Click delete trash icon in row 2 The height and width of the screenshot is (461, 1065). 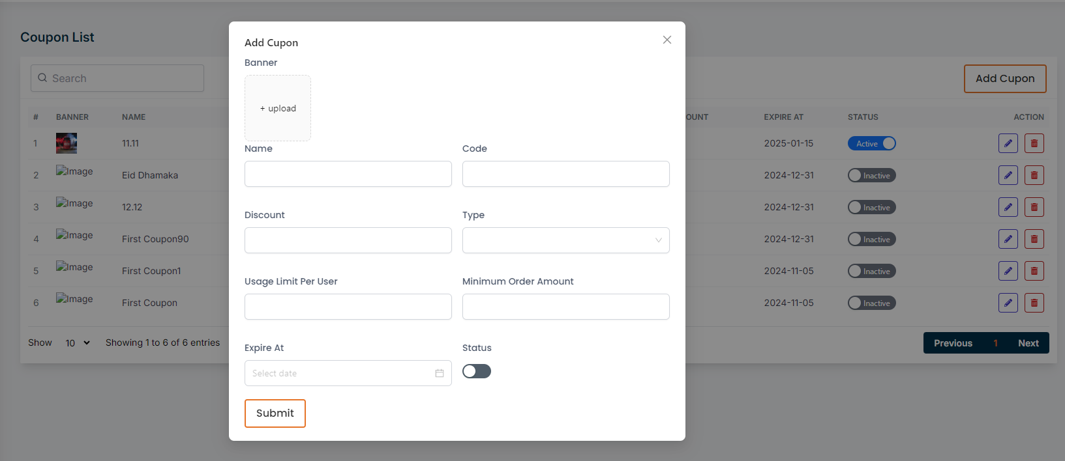click(1034, 175)
